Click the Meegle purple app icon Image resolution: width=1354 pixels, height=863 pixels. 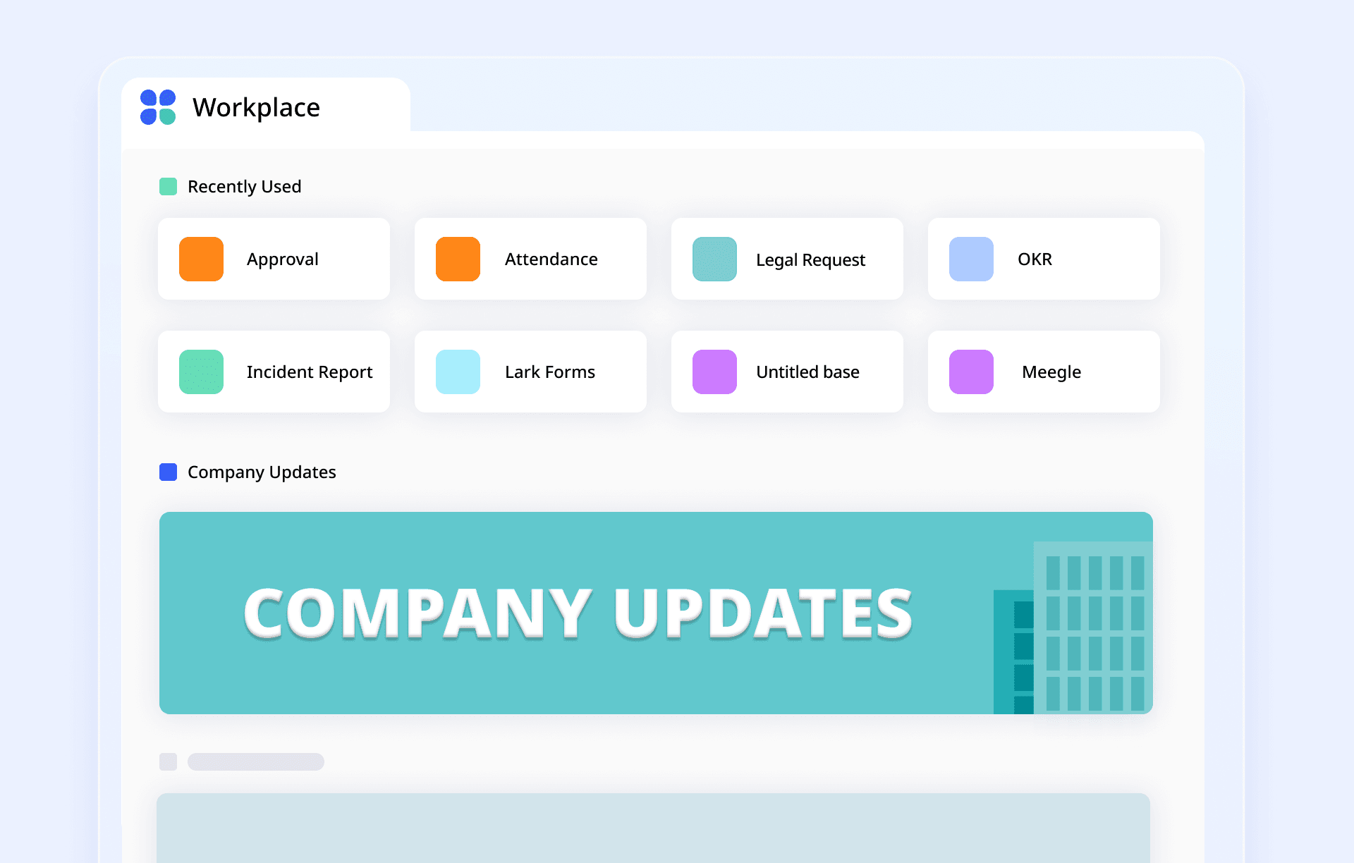pyautogui.click(x=971, y=372)
